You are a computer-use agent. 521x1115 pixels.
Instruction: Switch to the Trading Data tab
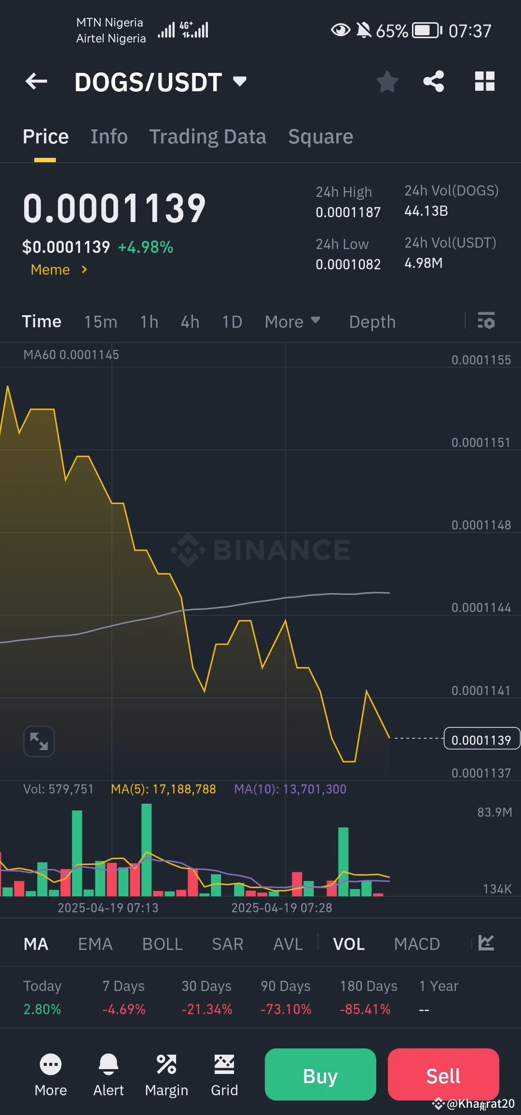tap(207, 137)
